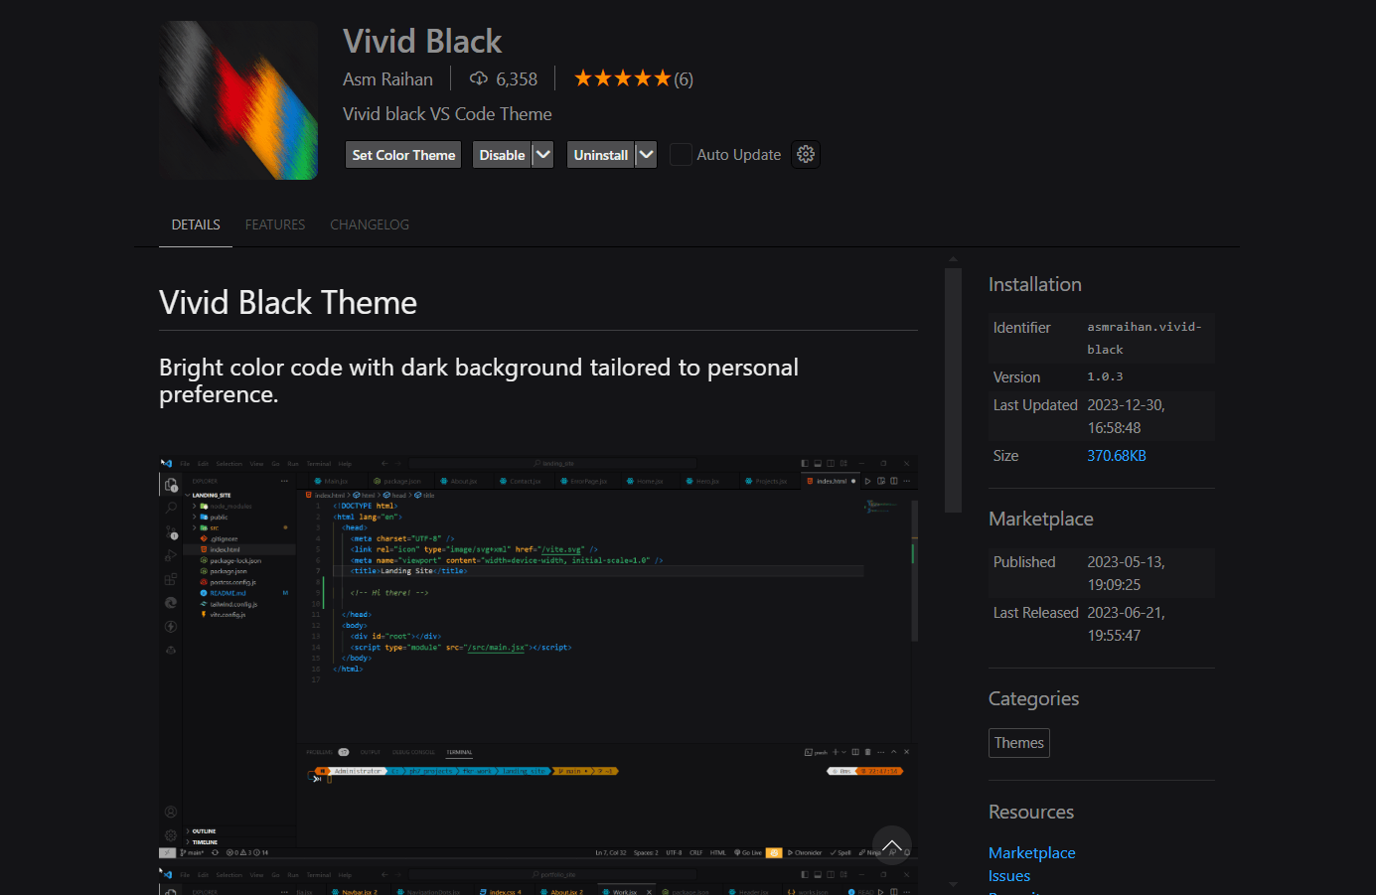Click the round scroll-to-top arrow button
This screenshot has width=1376, height=895.
(892, 845)
